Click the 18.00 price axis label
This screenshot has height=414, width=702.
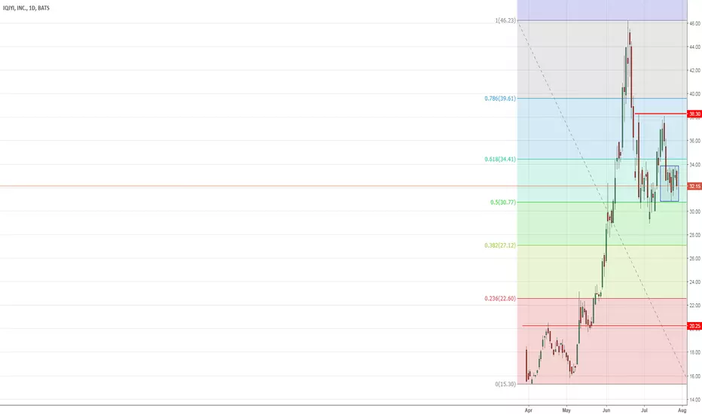[x=694, y=353]
